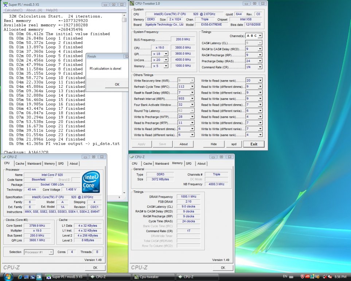Screen dimensions: 351x281
Task: Click the About button in CPU-Tweaker
Action: tap(184, 144)
